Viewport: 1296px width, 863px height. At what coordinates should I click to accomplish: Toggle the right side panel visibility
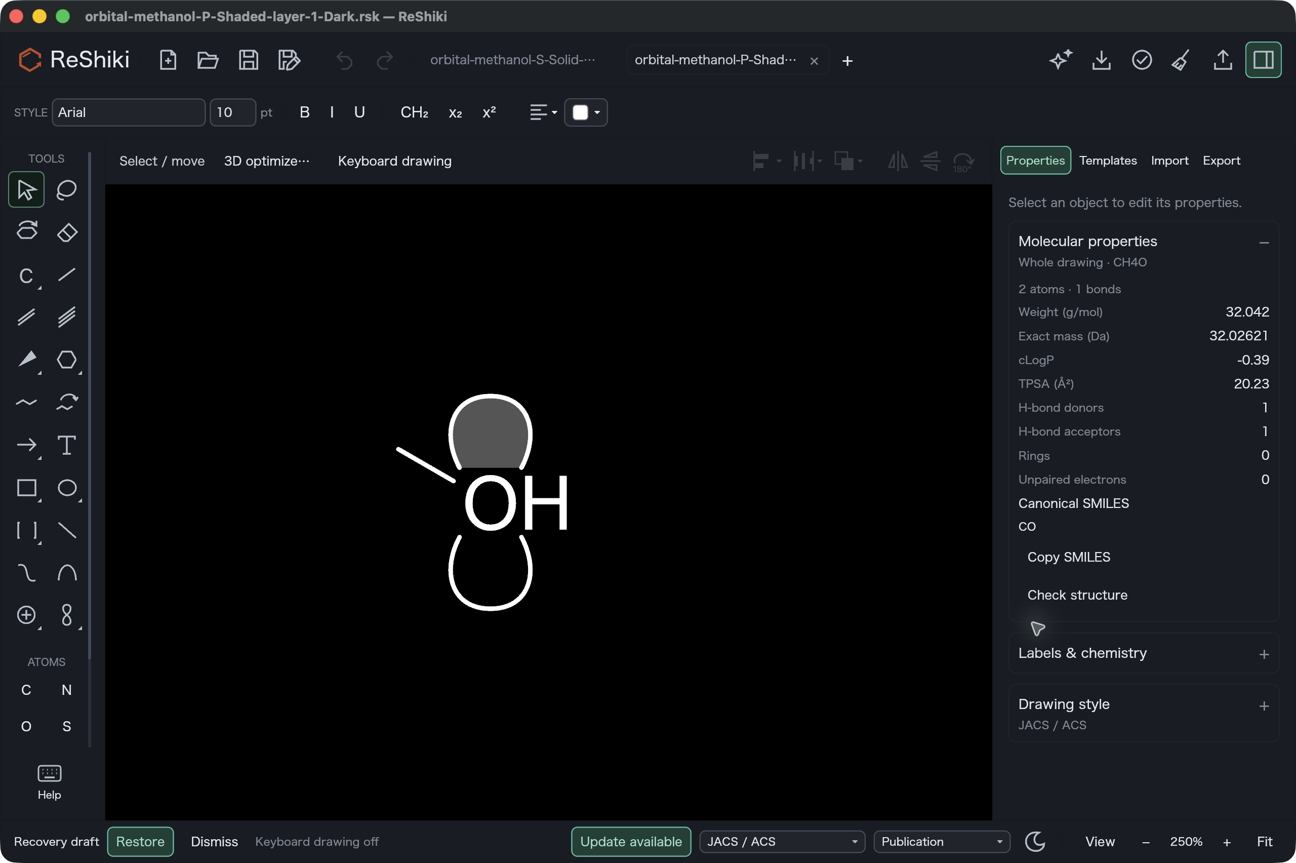(x=1263, y=60)
